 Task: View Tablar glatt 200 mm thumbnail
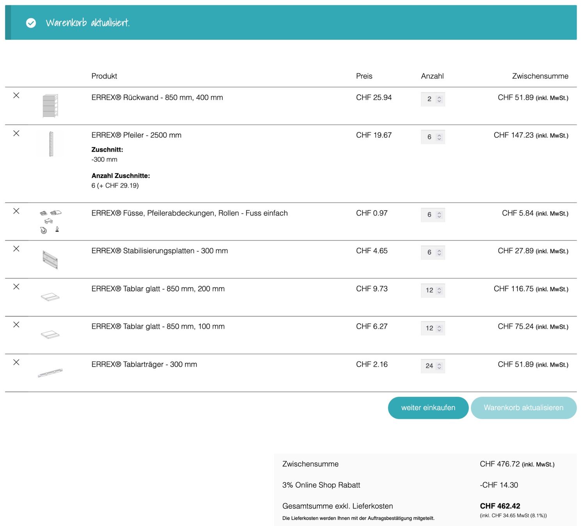[x=50, y=297]
